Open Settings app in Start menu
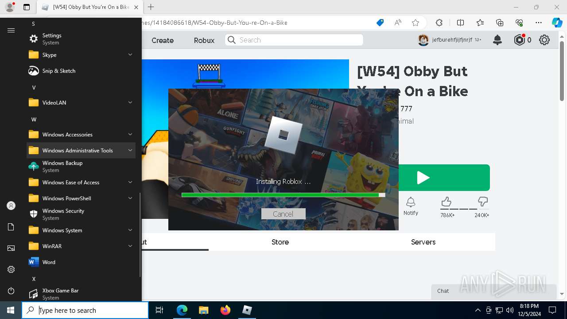Image resolution: width=567 pixels, height=319 pixels. [81, 39]
